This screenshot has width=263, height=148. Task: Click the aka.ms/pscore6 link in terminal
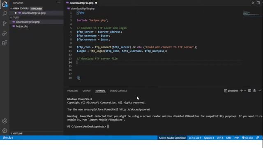135,109
